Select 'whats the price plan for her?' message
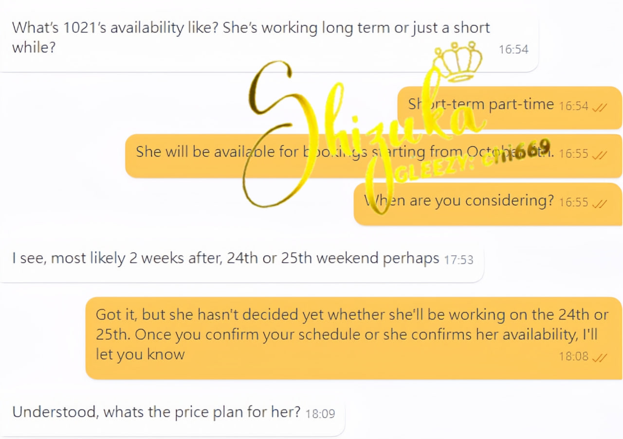 (x=156, y=412)
